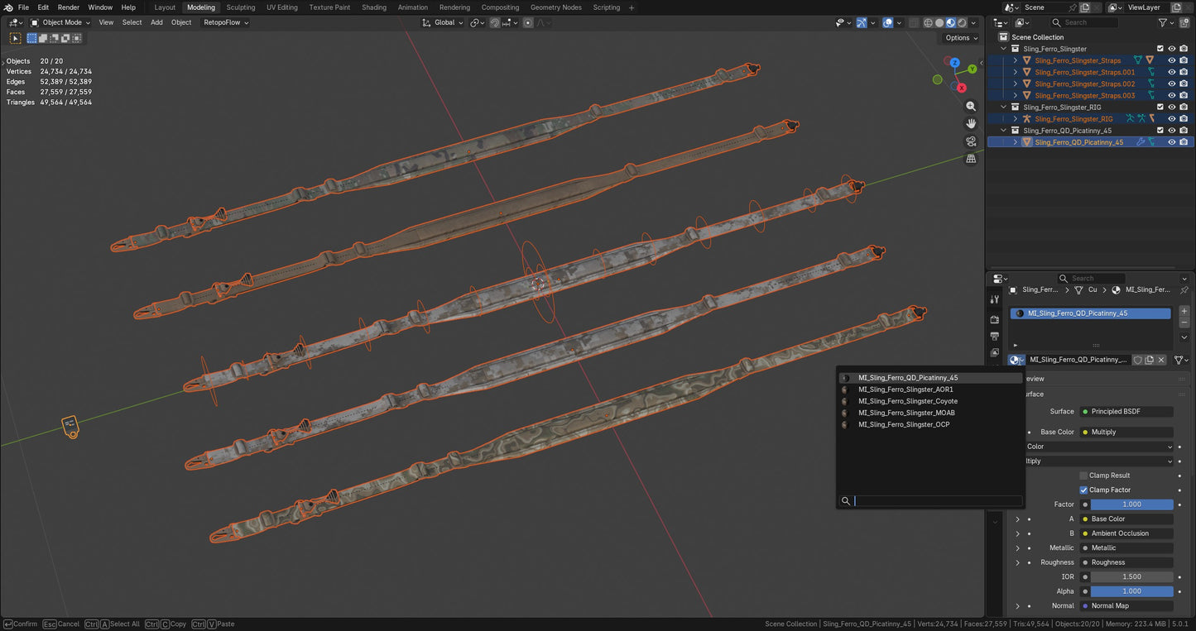Open the Output properties tab

(x=994, y=336)
